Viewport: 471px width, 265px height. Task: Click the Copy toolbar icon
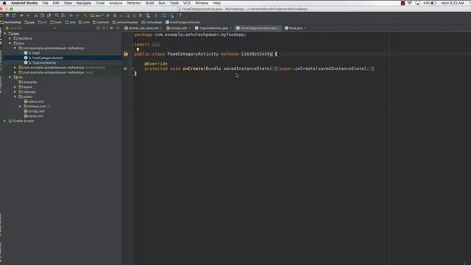click(43, 15)
